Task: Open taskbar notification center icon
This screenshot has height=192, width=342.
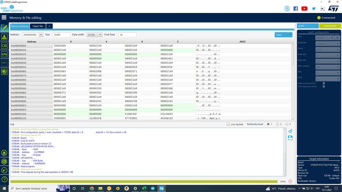Action: 336,188
